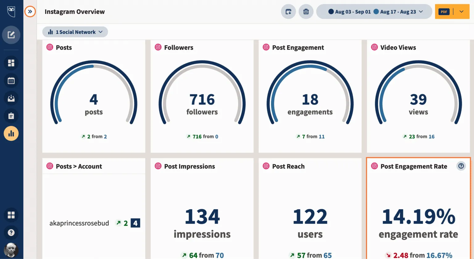Viewport: 474px width, 259px height.
Task: Open your profile avatar menu
Action: 11,249
